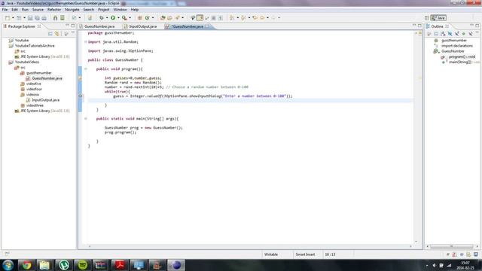Toggle Hide Fields in Outline toolbar
The image size is (482, 271).
[450, 34]
